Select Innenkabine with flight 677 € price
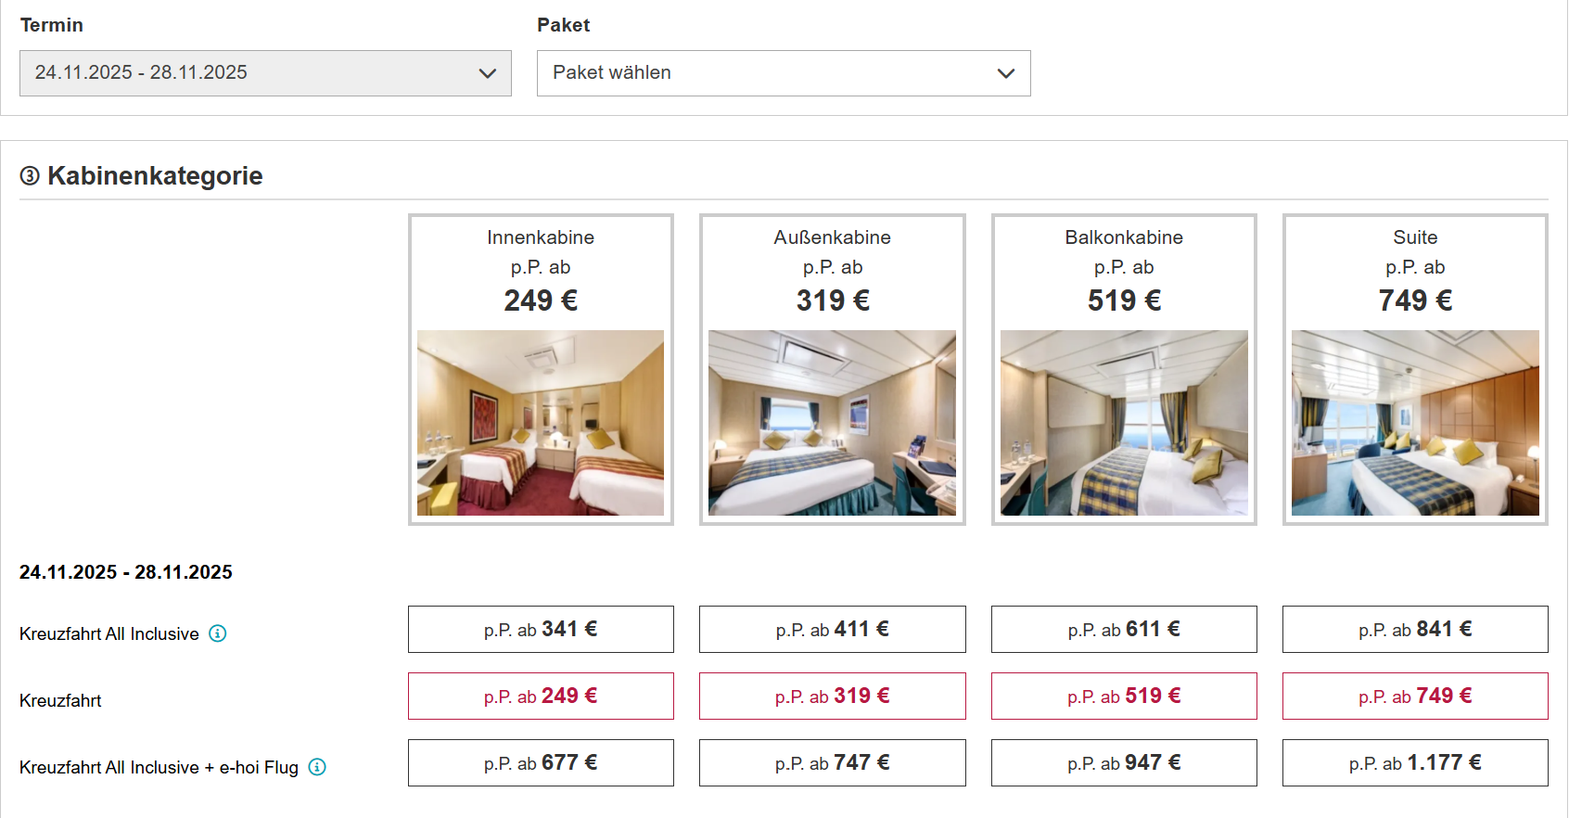Viewport: 1569px width, 818px height. point(541,763)
